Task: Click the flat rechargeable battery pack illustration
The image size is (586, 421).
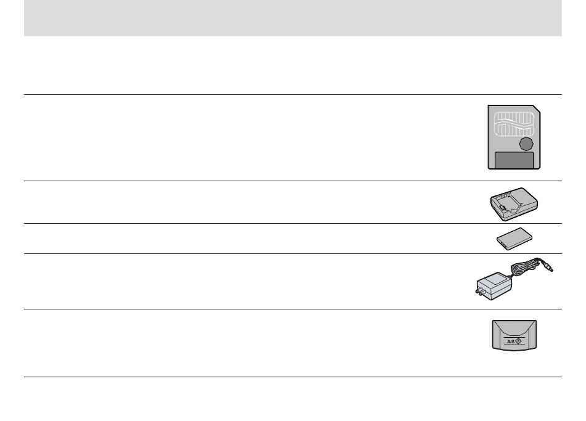Action: click(514, 239)
